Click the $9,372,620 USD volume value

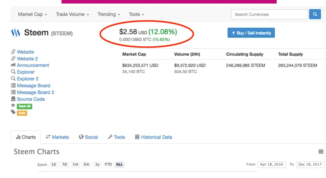(x=190, y=65)
